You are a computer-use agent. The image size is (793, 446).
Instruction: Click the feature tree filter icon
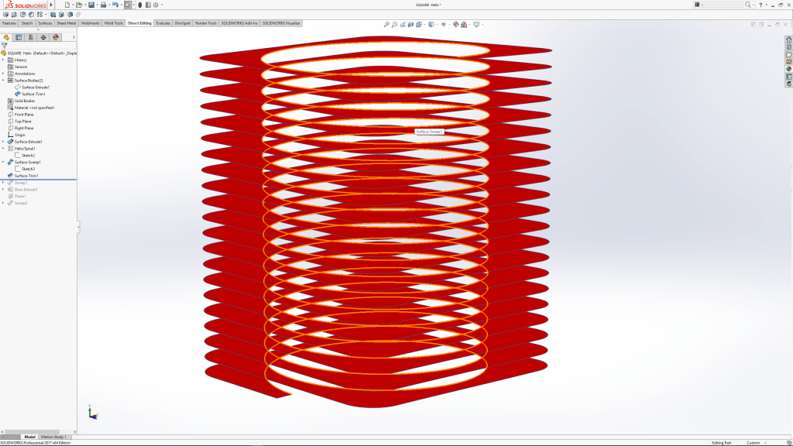pyautogui.click(x=5, y=46)
